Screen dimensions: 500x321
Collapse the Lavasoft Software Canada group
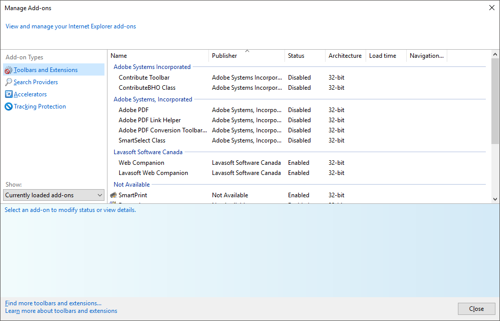pyautogui.click(x=148, y=152)
